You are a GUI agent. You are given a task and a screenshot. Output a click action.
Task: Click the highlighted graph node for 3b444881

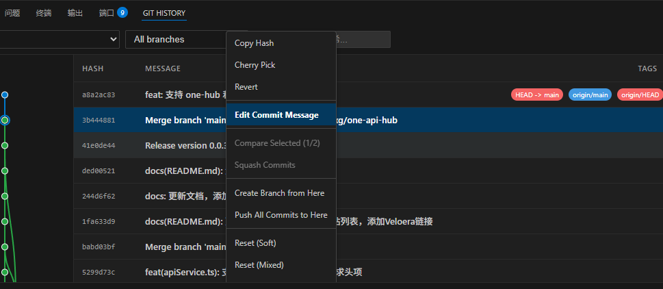click(5, 120)
